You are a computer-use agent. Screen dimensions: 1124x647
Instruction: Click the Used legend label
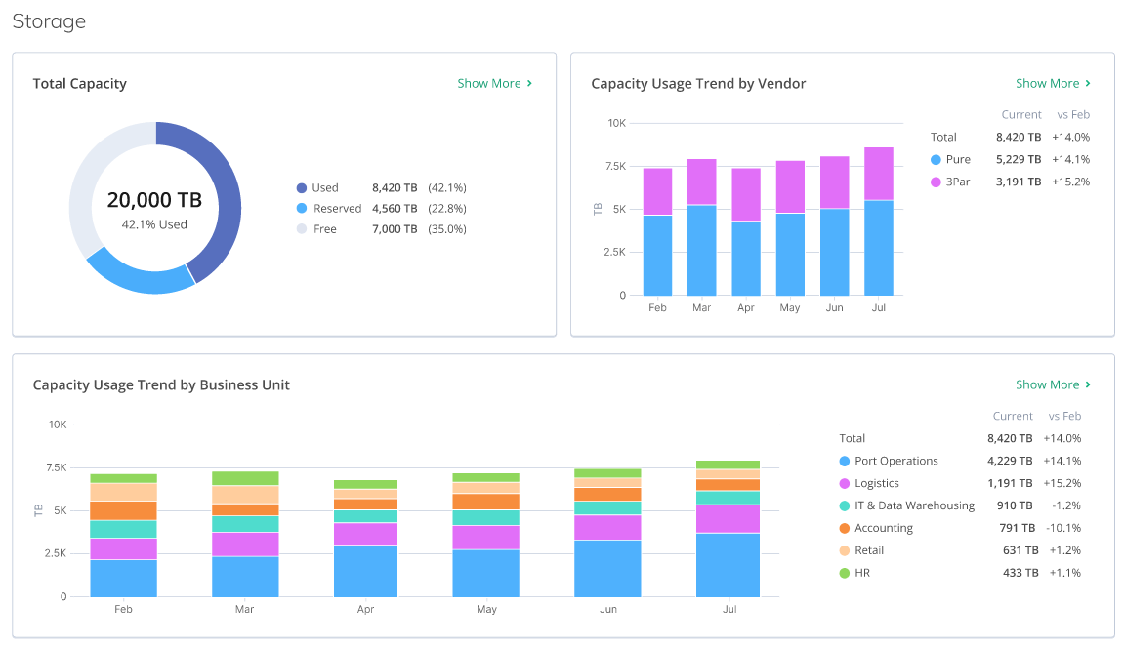point(325,187)
